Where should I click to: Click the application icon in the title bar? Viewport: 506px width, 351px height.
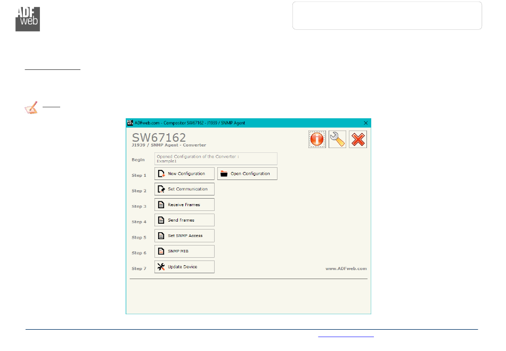[x=130, y=123]
